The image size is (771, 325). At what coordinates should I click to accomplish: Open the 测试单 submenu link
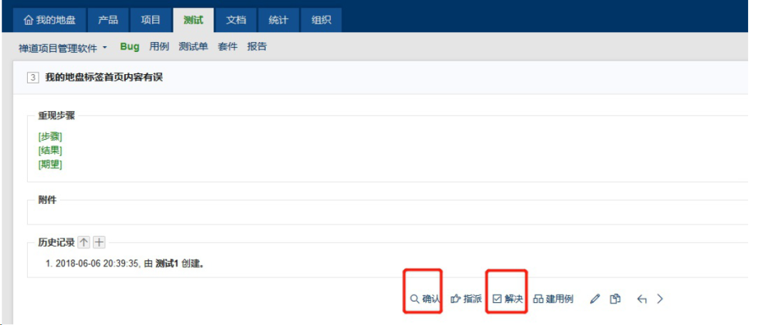(x=193, y=47)
